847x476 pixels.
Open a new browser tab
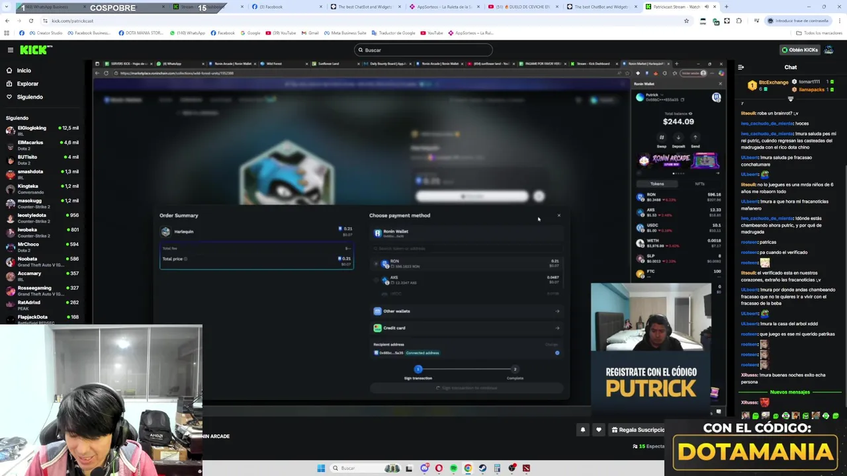[x=727, y=7]
